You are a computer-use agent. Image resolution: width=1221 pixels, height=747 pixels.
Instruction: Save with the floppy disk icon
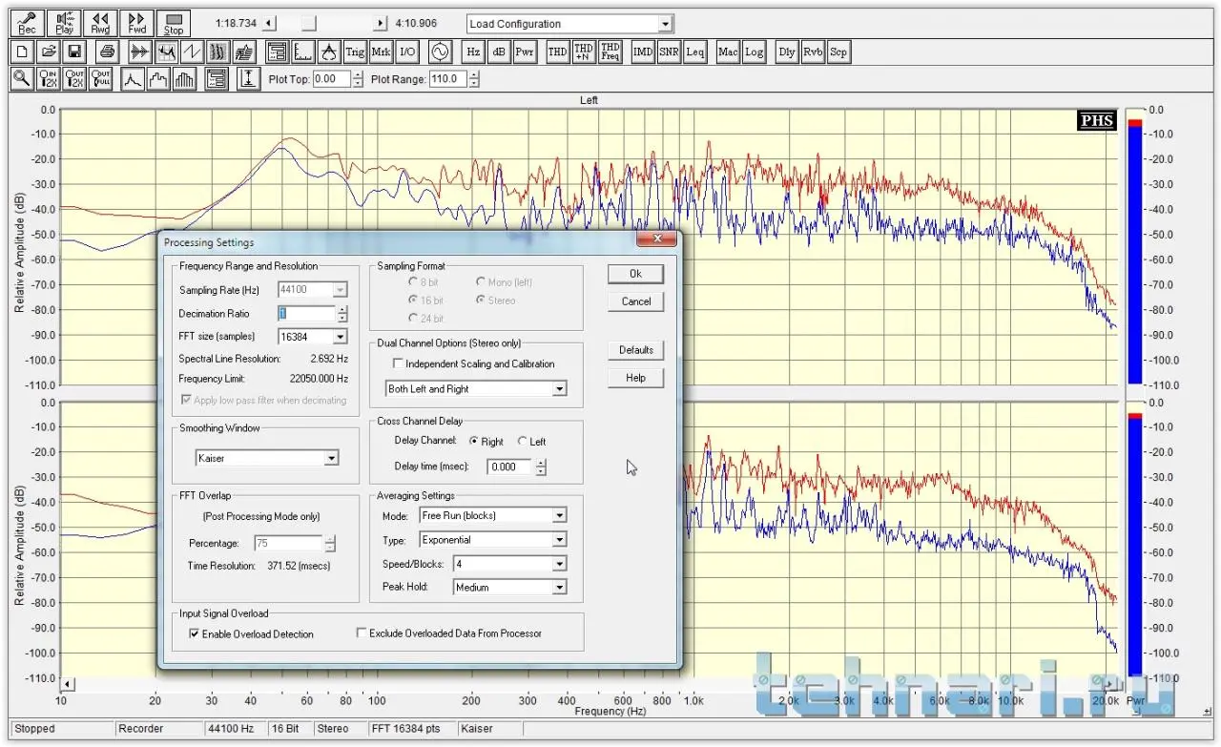pyautogui.click(x=75, y=52)
